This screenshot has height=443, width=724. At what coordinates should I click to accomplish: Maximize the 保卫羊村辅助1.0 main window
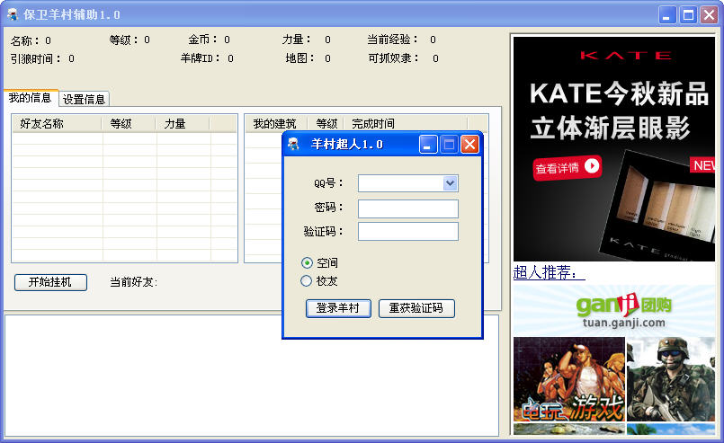coord(688,15)
